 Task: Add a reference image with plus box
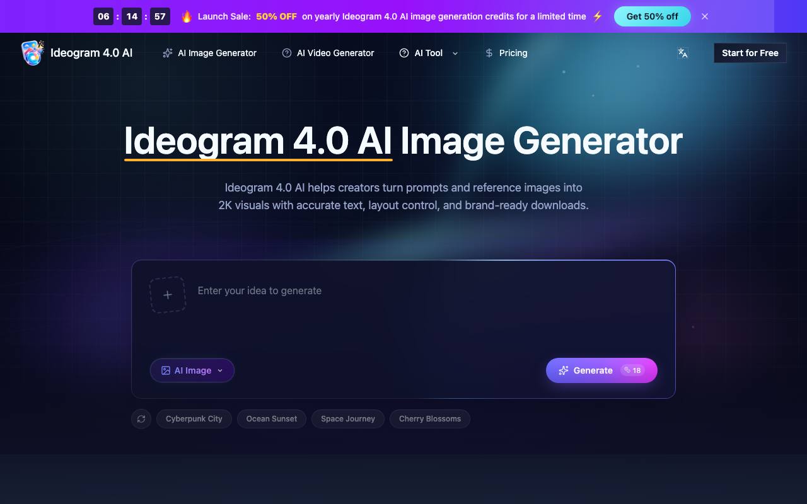pyautogui.click(x=168, y=294)
